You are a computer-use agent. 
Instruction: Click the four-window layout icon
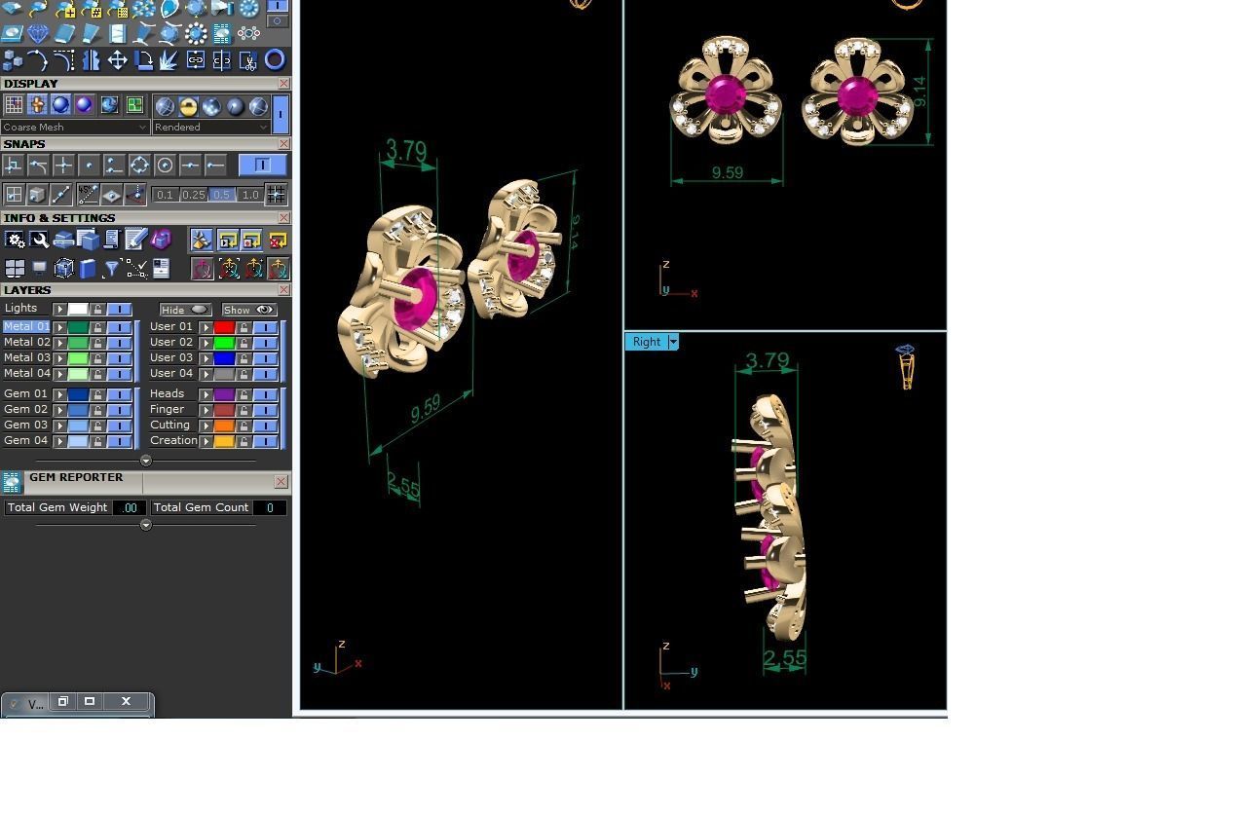point(15,268)
